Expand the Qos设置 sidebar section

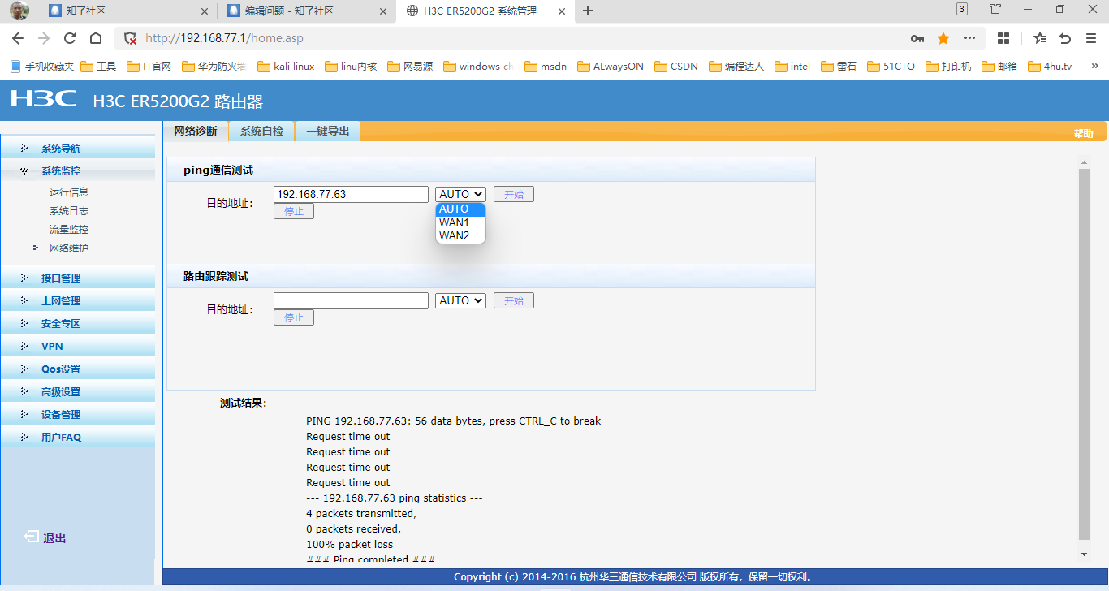coord(78,369)
